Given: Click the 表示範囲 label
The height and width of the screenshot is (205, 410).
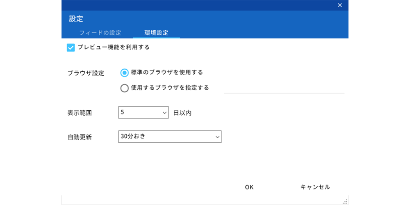Looking at the screenshot, I should tap(80, 113).
